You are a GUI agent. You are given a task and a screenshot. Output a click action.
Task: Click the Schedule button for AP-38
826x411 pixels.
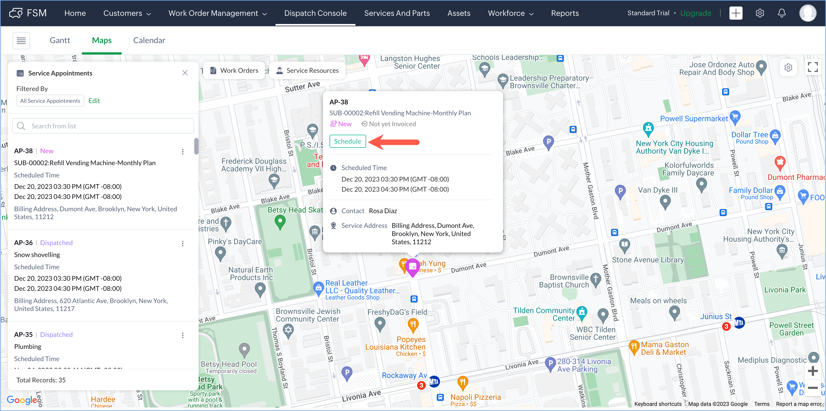coord(348,141)
